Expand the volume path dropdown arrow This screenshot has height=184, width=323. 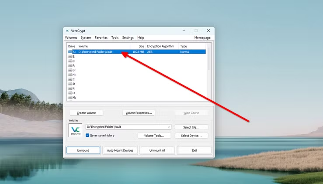point(168,127)
